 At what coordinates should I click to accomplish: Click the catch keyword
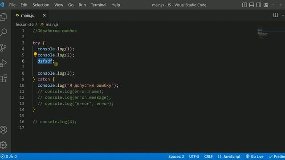pos(44,79)
